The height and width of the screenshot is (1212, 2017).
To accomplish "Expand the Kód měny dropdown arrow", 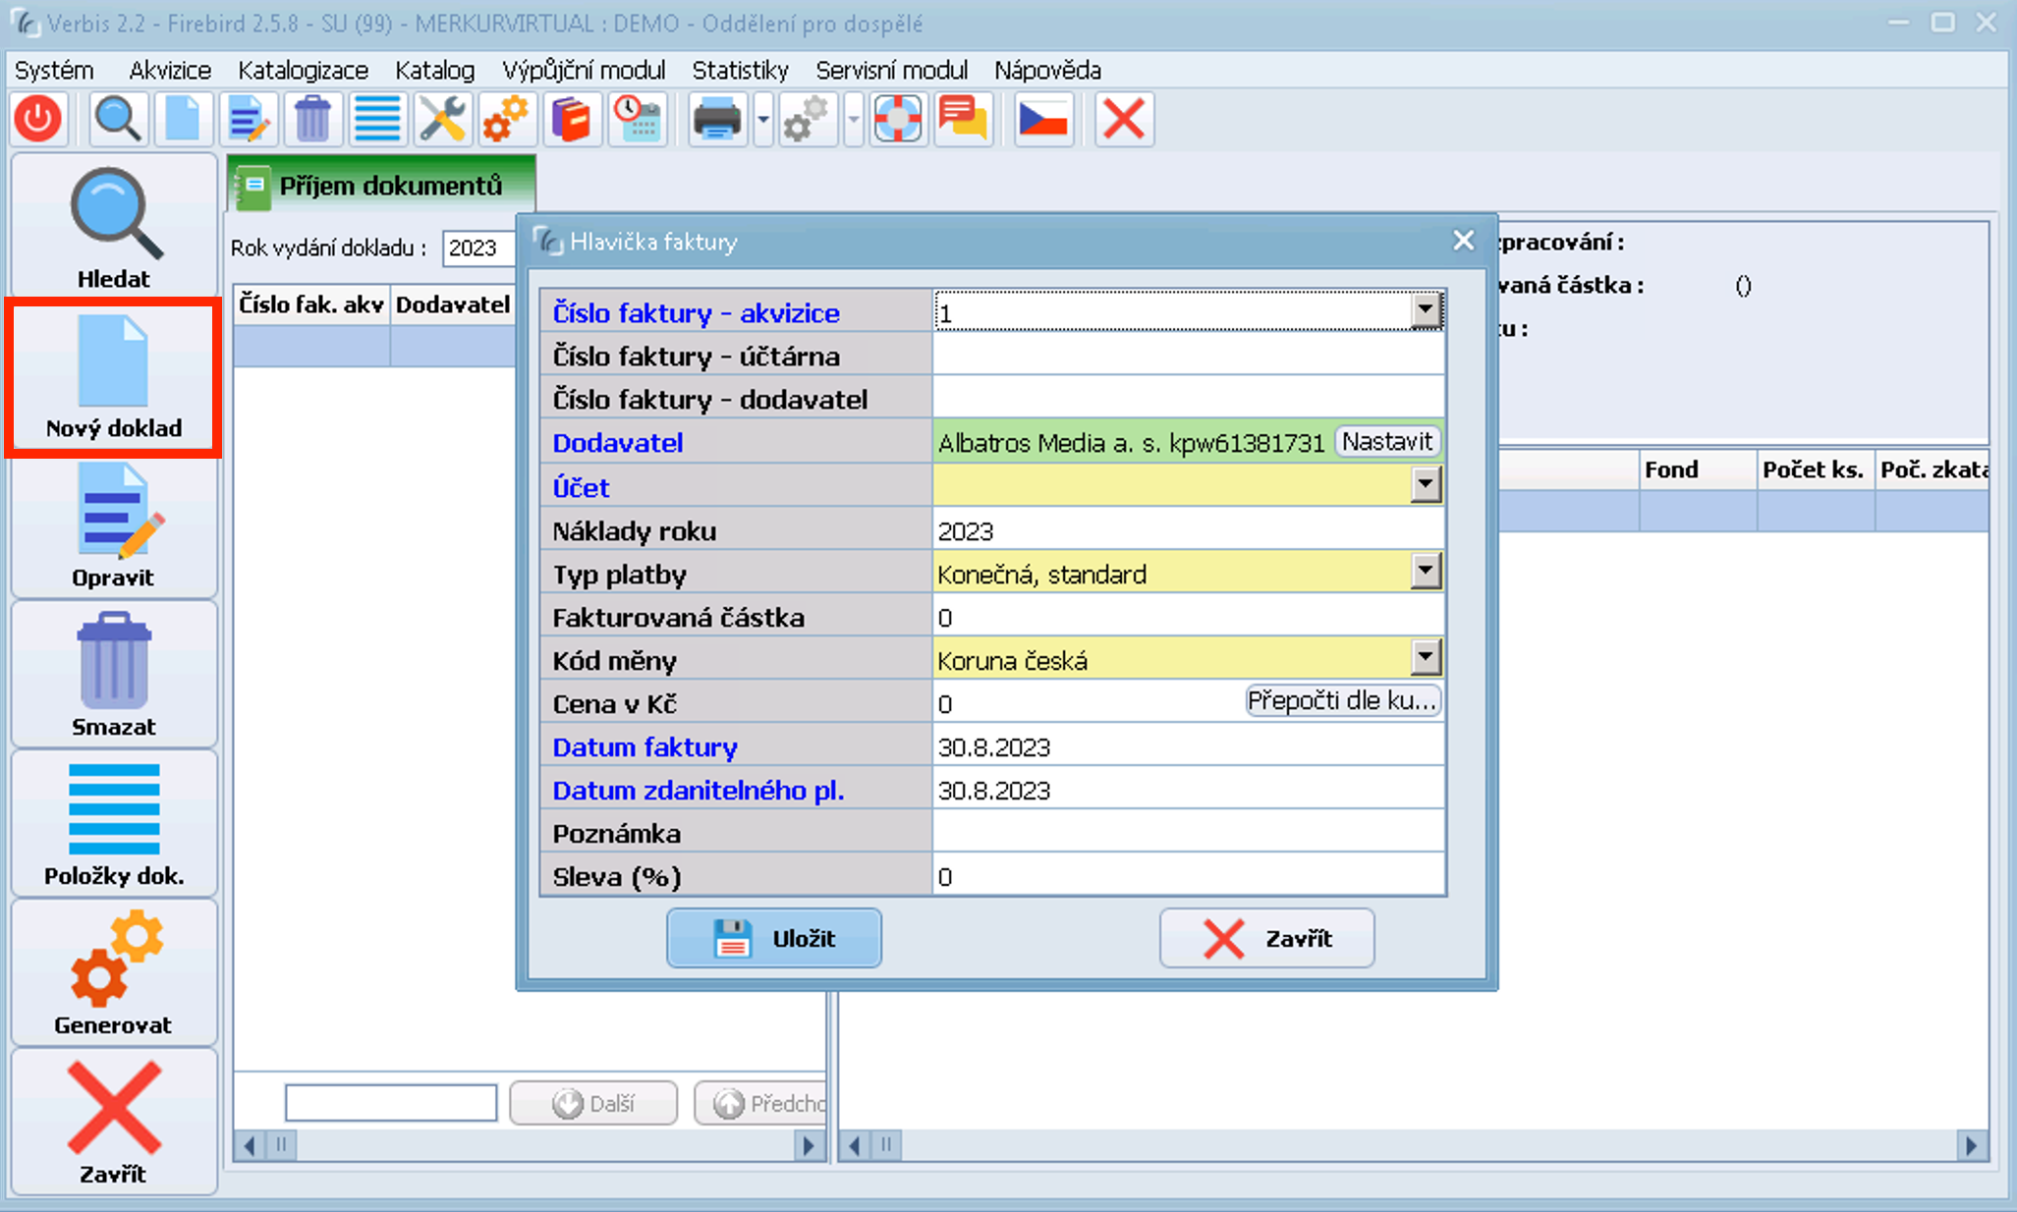I will pos(1426,657).
